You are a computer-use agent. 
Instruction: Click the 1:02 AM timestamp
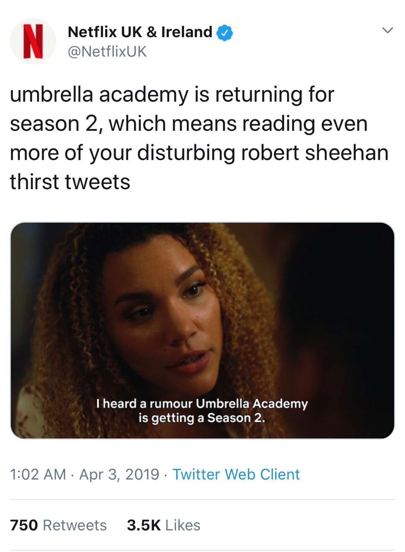pyautogui.click(x=38, y=474)
